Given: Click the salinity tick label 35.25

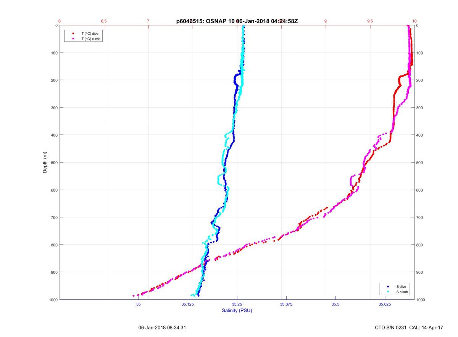Looking at the screenshot, I should pyautogui.click(x=237, y=304).
